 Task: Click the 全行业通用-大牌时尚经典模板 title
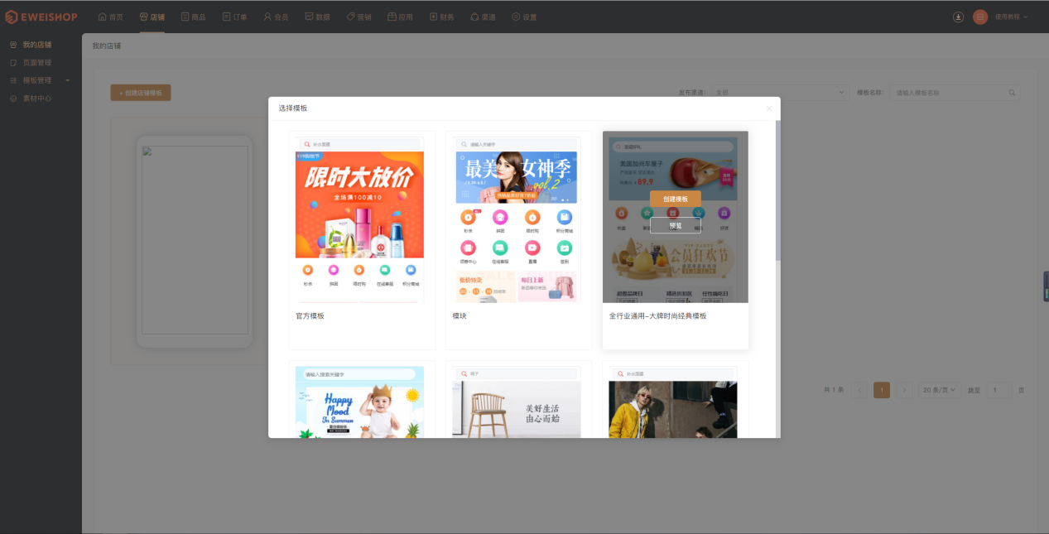(658, 316)
